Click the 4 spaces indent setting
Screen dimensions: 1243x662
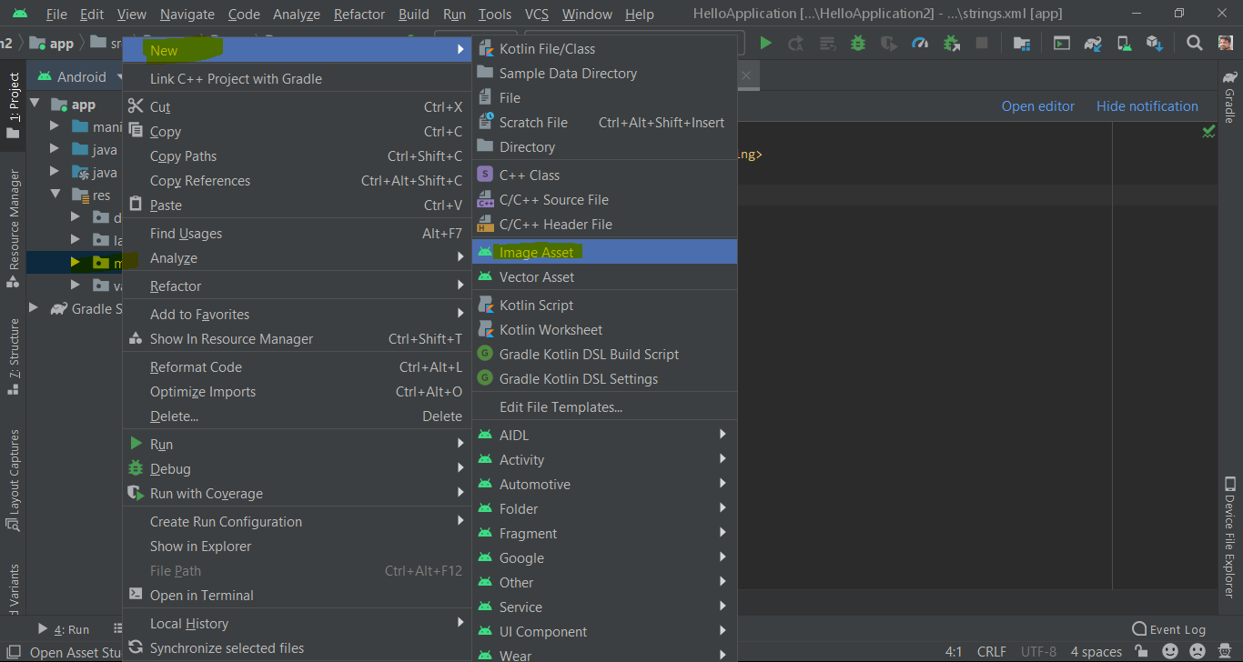(1096, 652)
